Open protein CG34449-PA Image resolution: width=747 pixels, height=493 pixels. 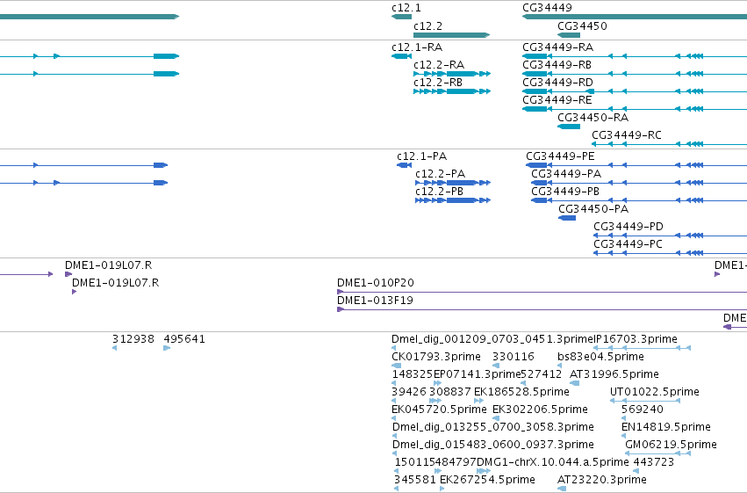tap(566, 175)
